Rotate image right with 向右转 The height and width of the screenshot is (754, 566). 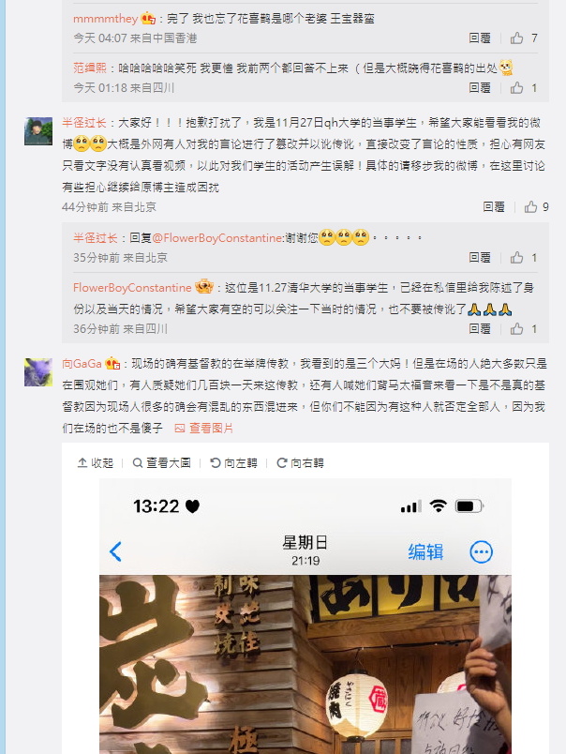coord(300,462)
